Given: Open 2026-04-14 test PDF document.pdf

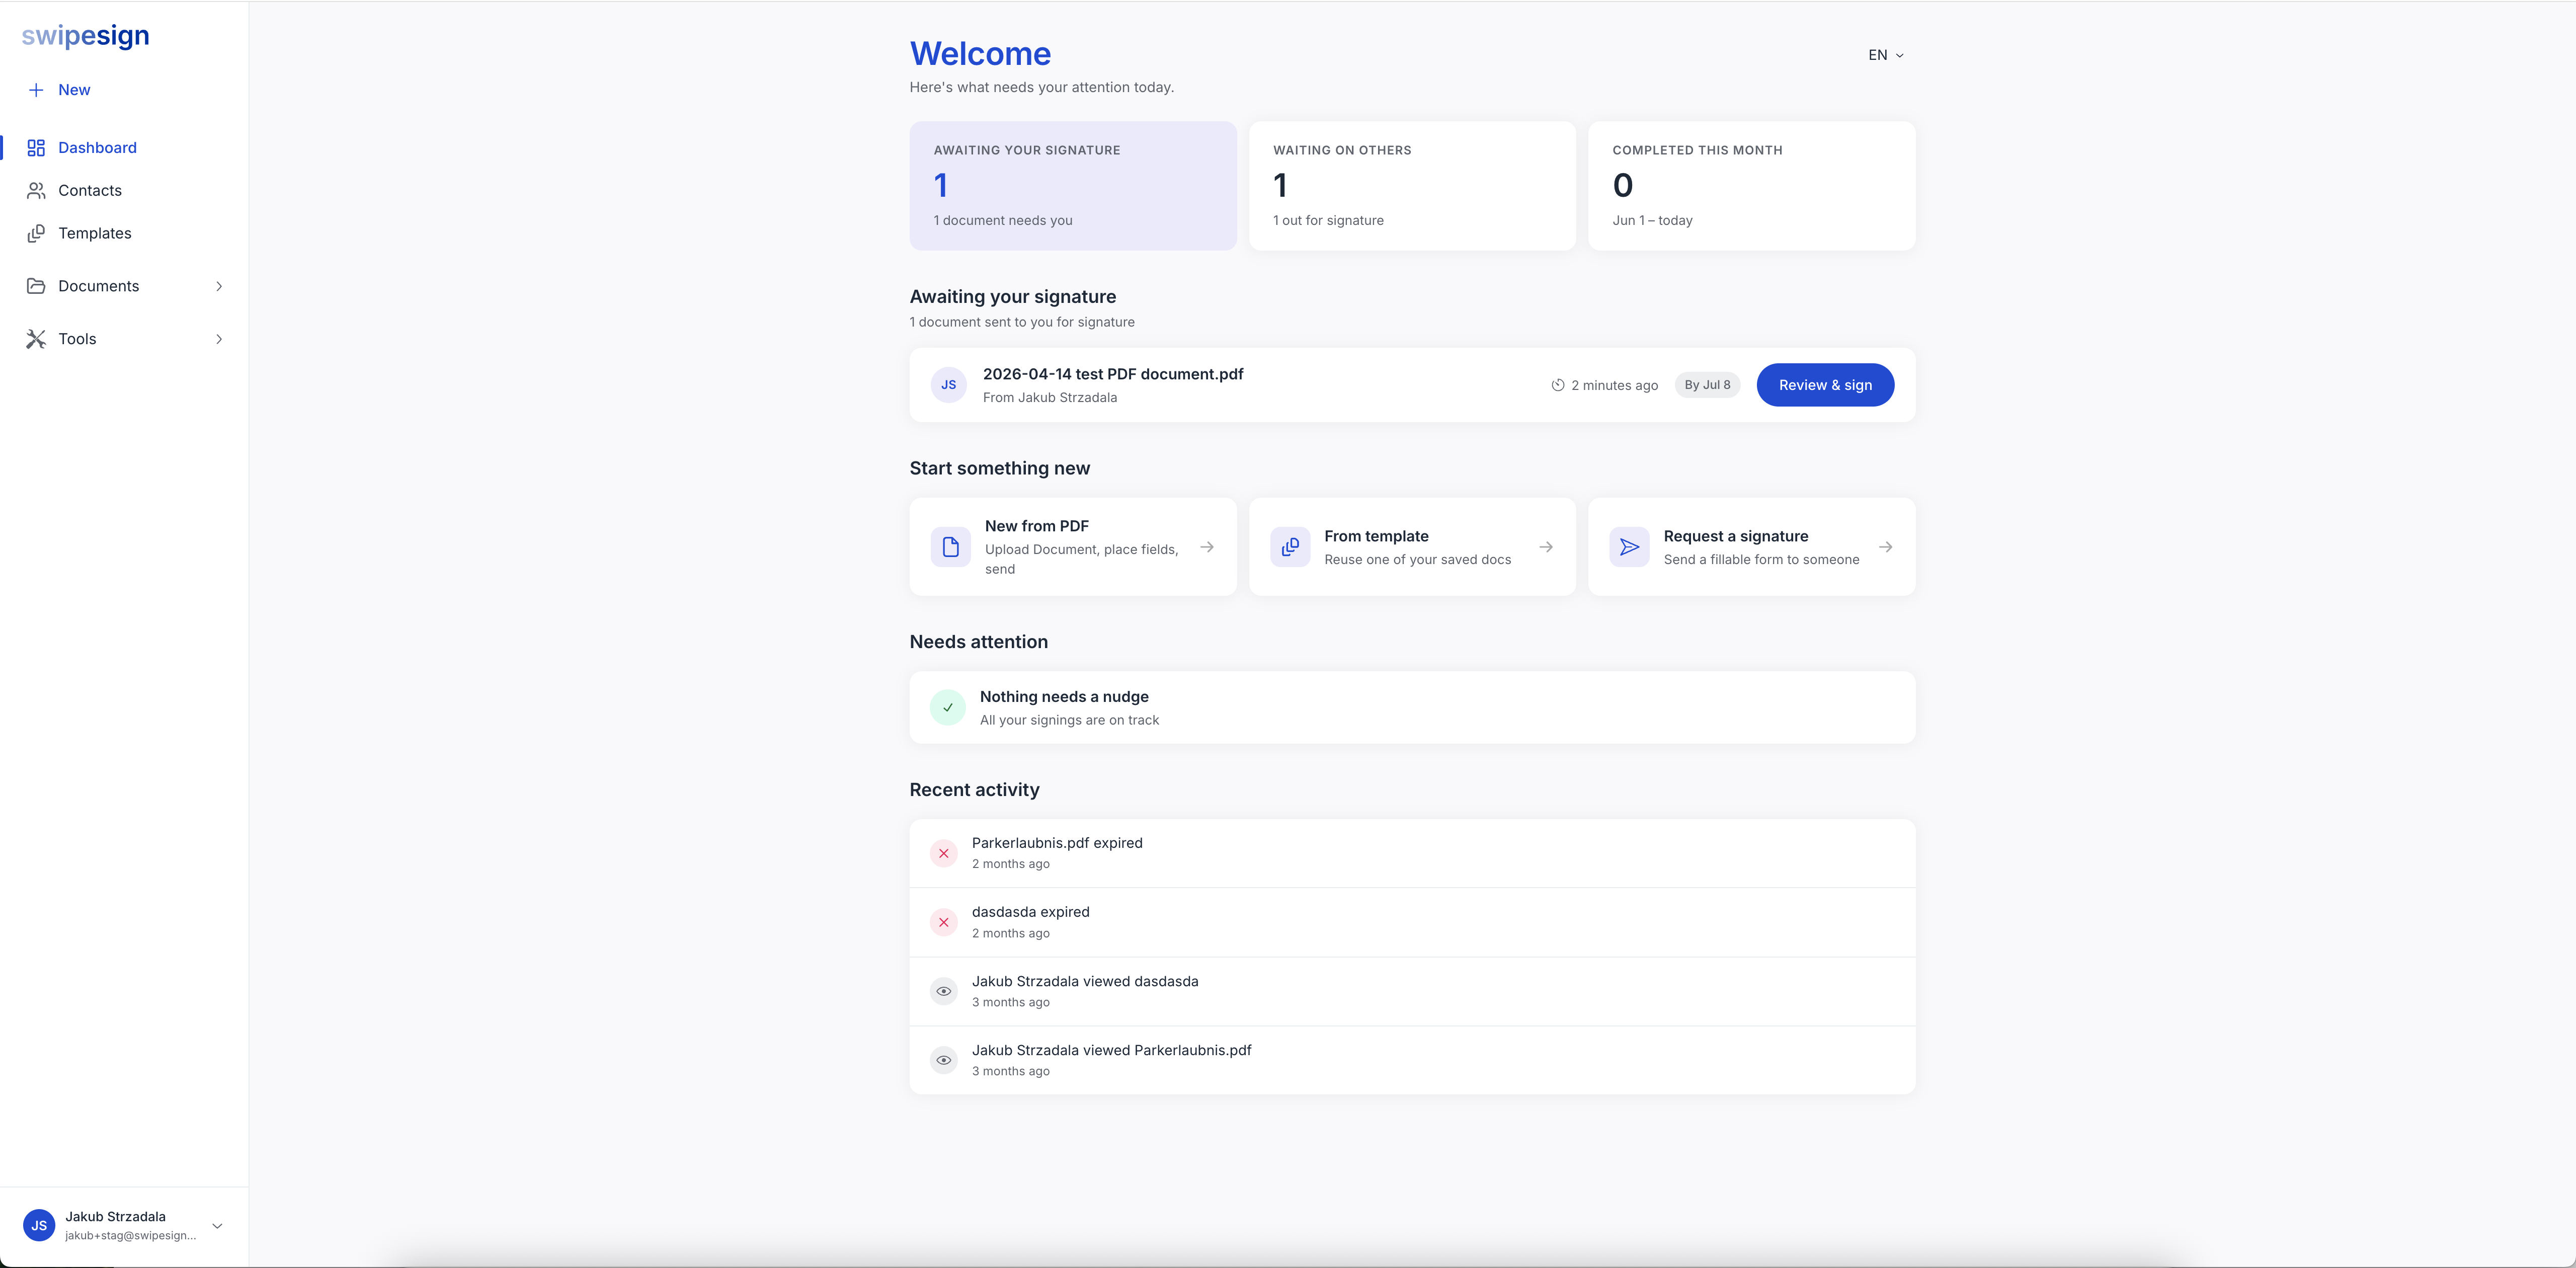Looking at the screenshot, I should [1113, 374].
